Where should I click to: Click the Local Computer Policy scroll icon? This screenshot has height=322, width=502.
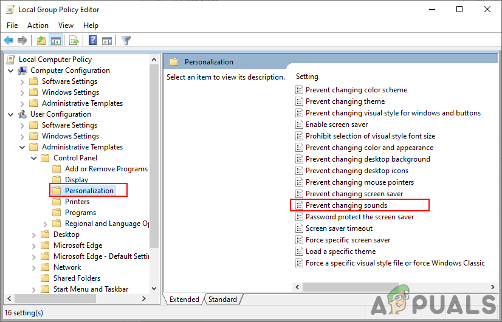tap(11, 60)
